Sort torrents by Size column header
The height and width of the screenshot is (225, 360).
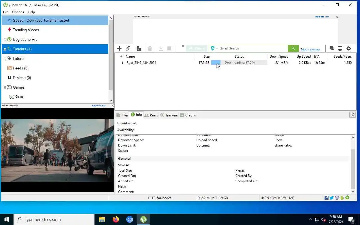click(x=202, y=57)
